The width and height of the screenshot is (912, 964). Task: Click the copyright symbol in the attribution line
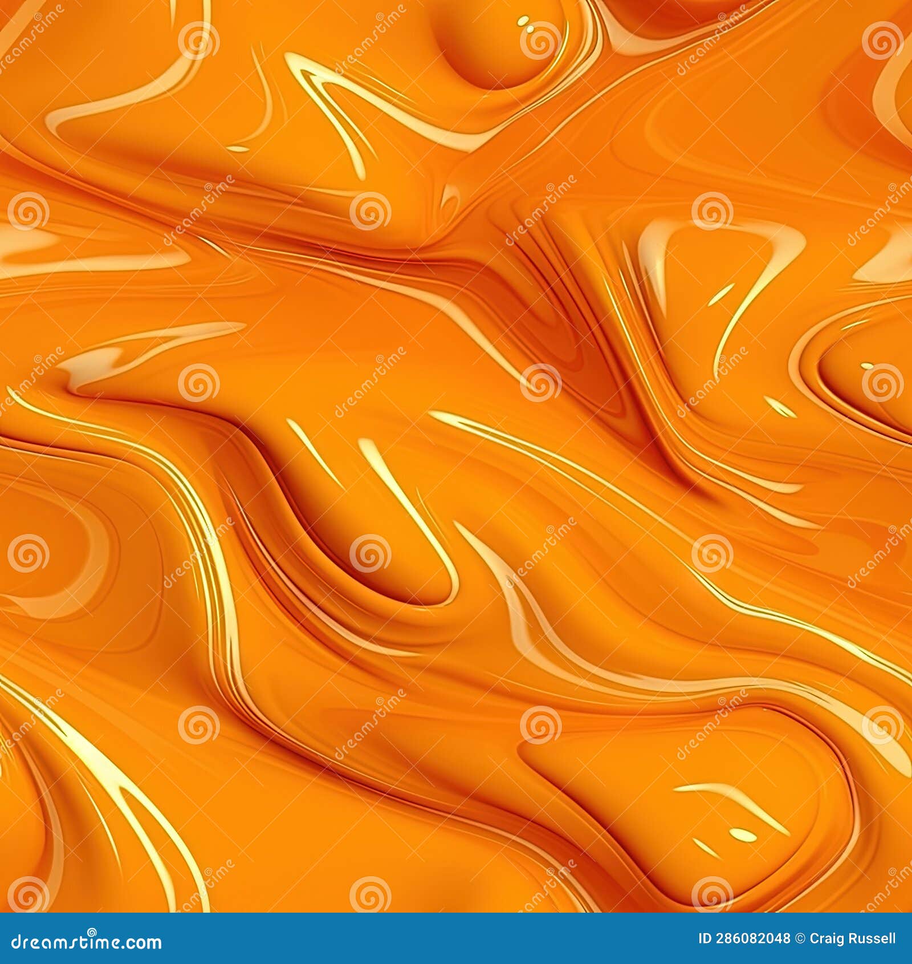coord(799,938)
